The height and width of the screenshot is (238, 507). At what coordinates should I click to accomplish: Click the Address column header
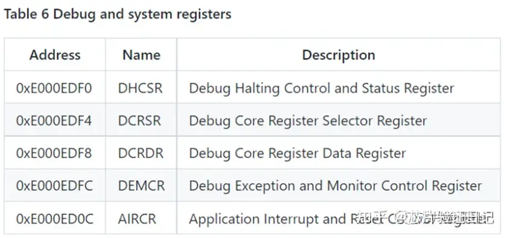55,55
